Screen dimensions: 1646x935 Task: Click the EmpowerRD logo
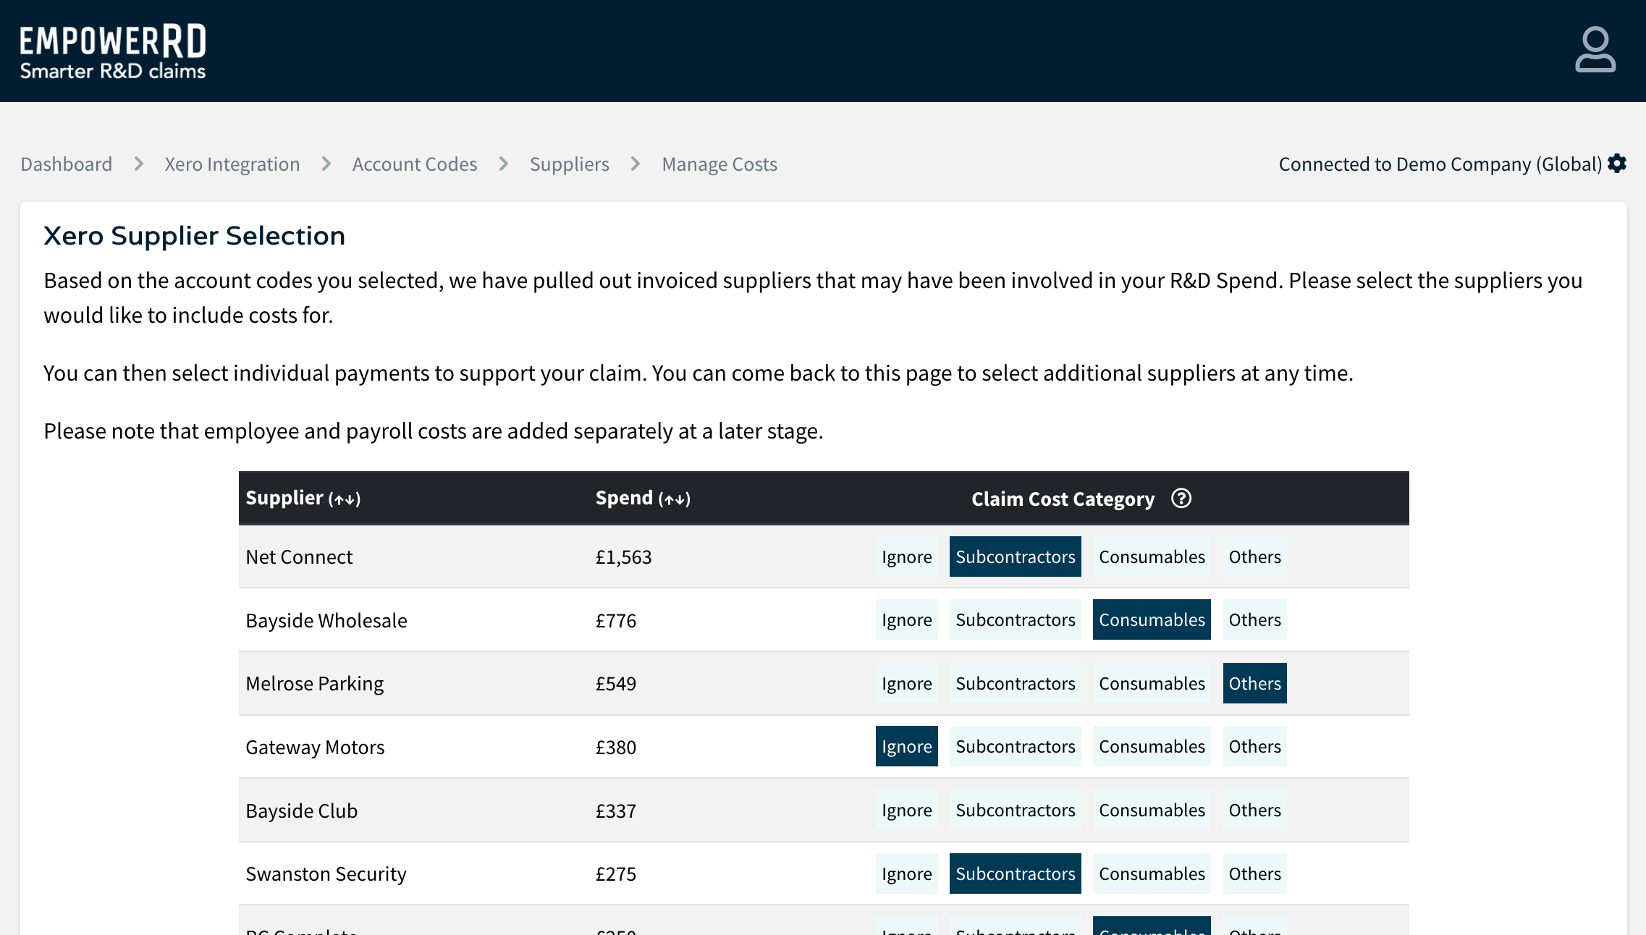tap(113, 51)
